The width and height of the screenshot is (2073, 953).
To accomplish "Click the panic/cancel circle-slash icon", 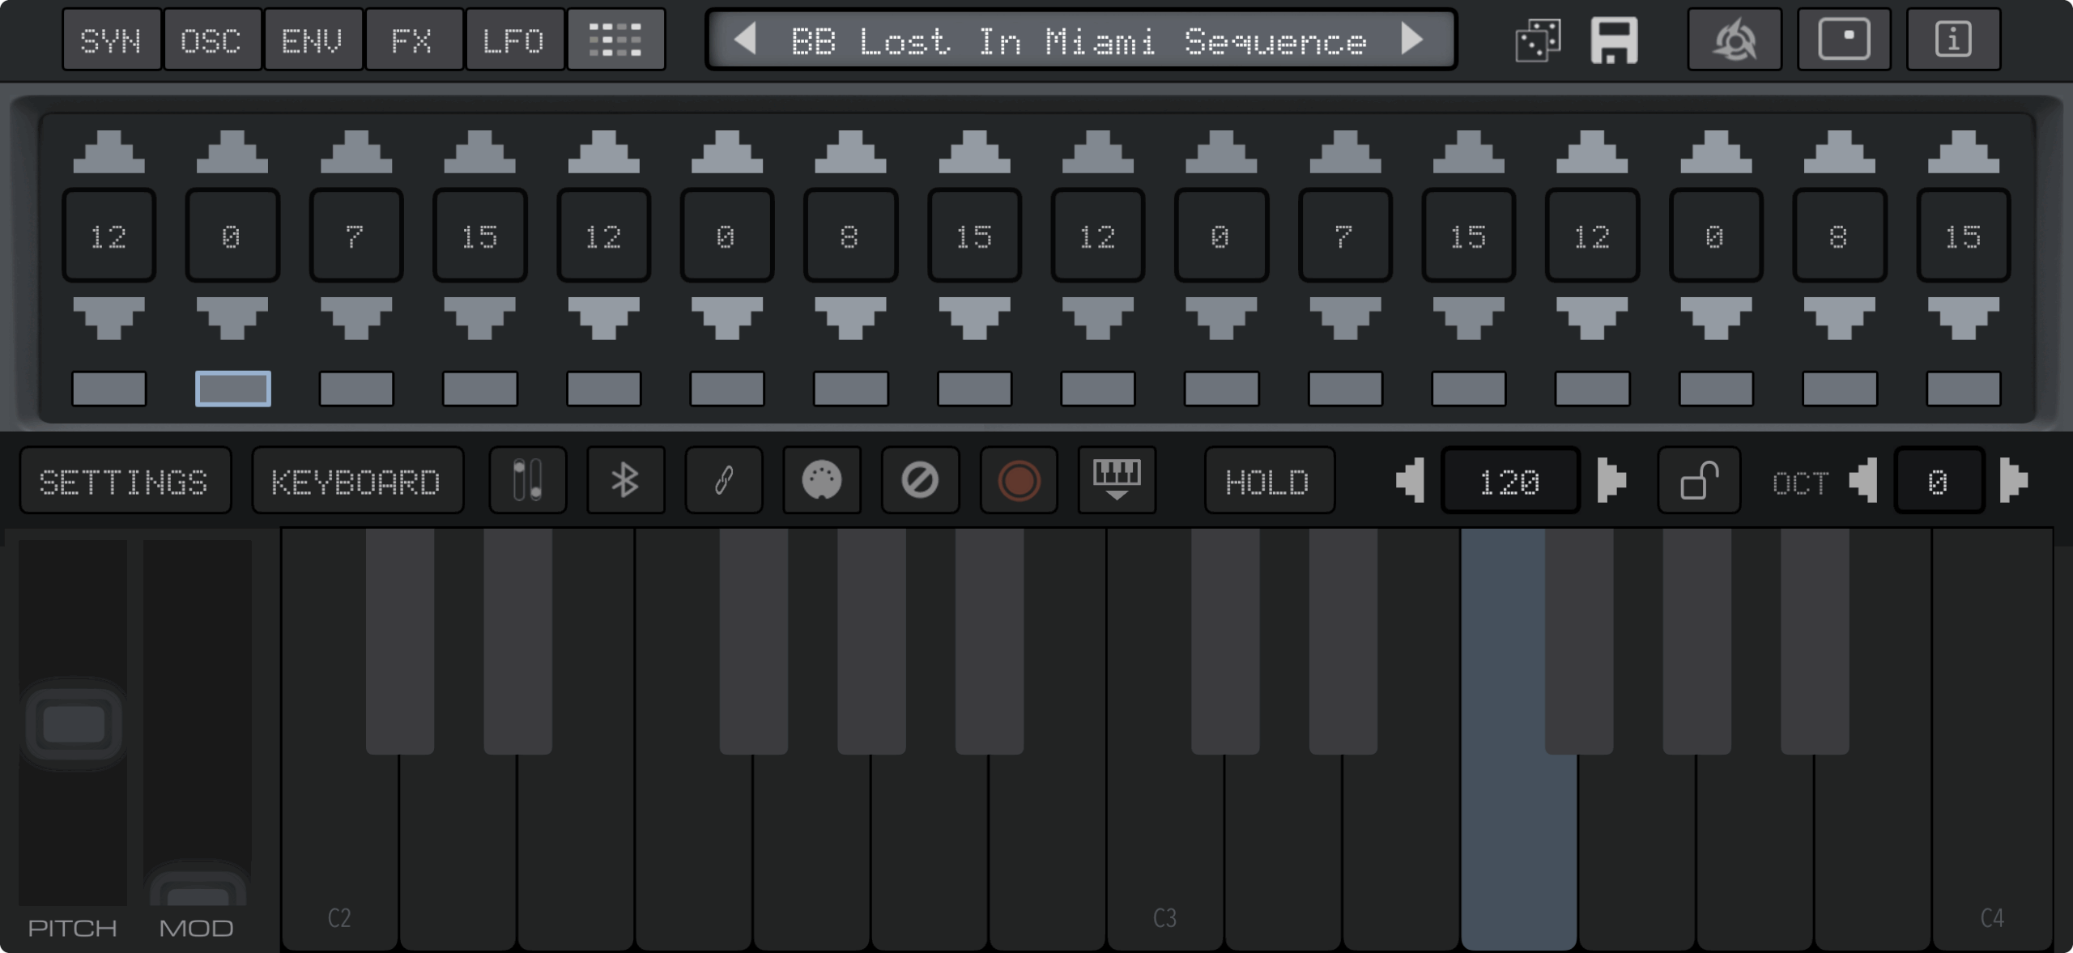I will [920, 481].
